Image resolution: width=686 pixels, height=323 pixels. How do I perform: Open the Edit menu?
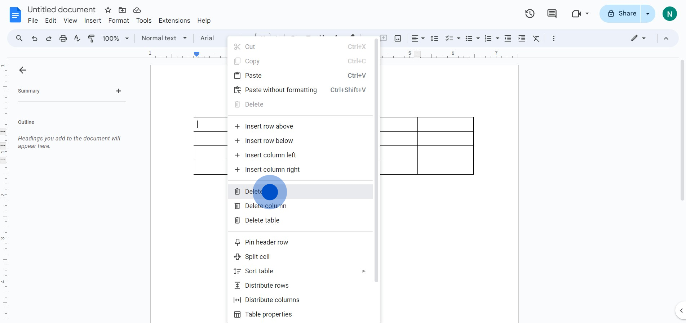50,21
